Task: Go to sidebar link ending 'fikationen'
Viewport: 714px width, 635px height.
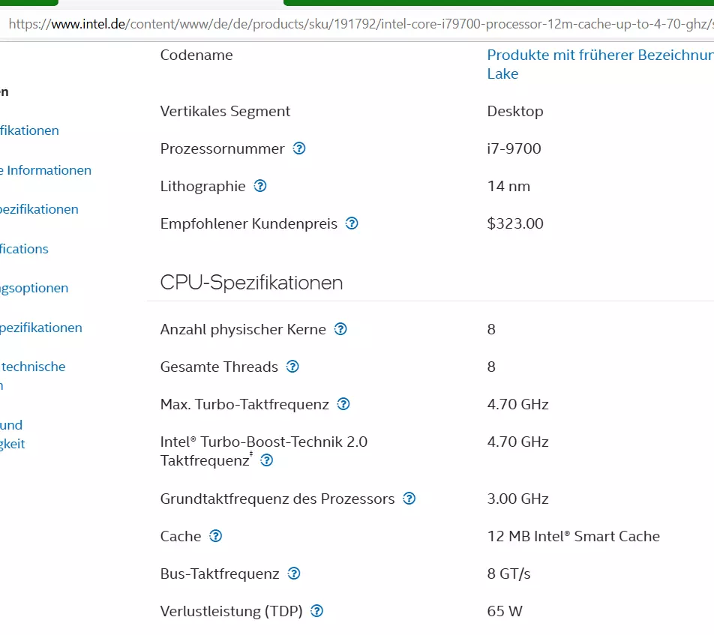Action: 29,130
